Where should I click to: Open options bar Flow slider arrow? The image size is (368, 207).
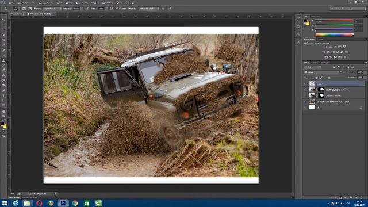106,9
